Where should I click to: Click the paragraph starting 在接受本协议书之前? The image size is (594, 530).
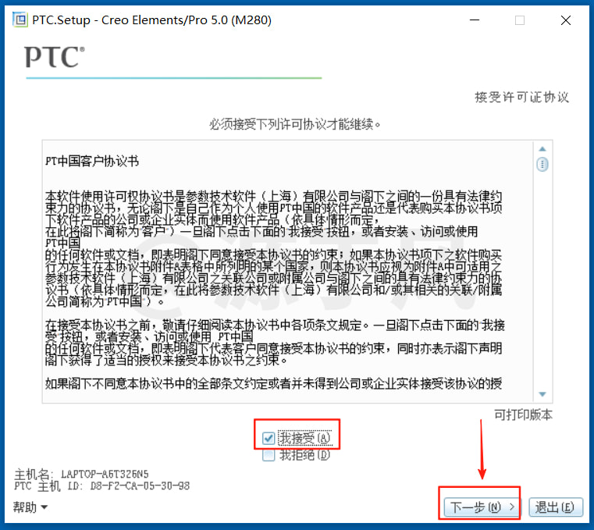(x=275, y=343)
